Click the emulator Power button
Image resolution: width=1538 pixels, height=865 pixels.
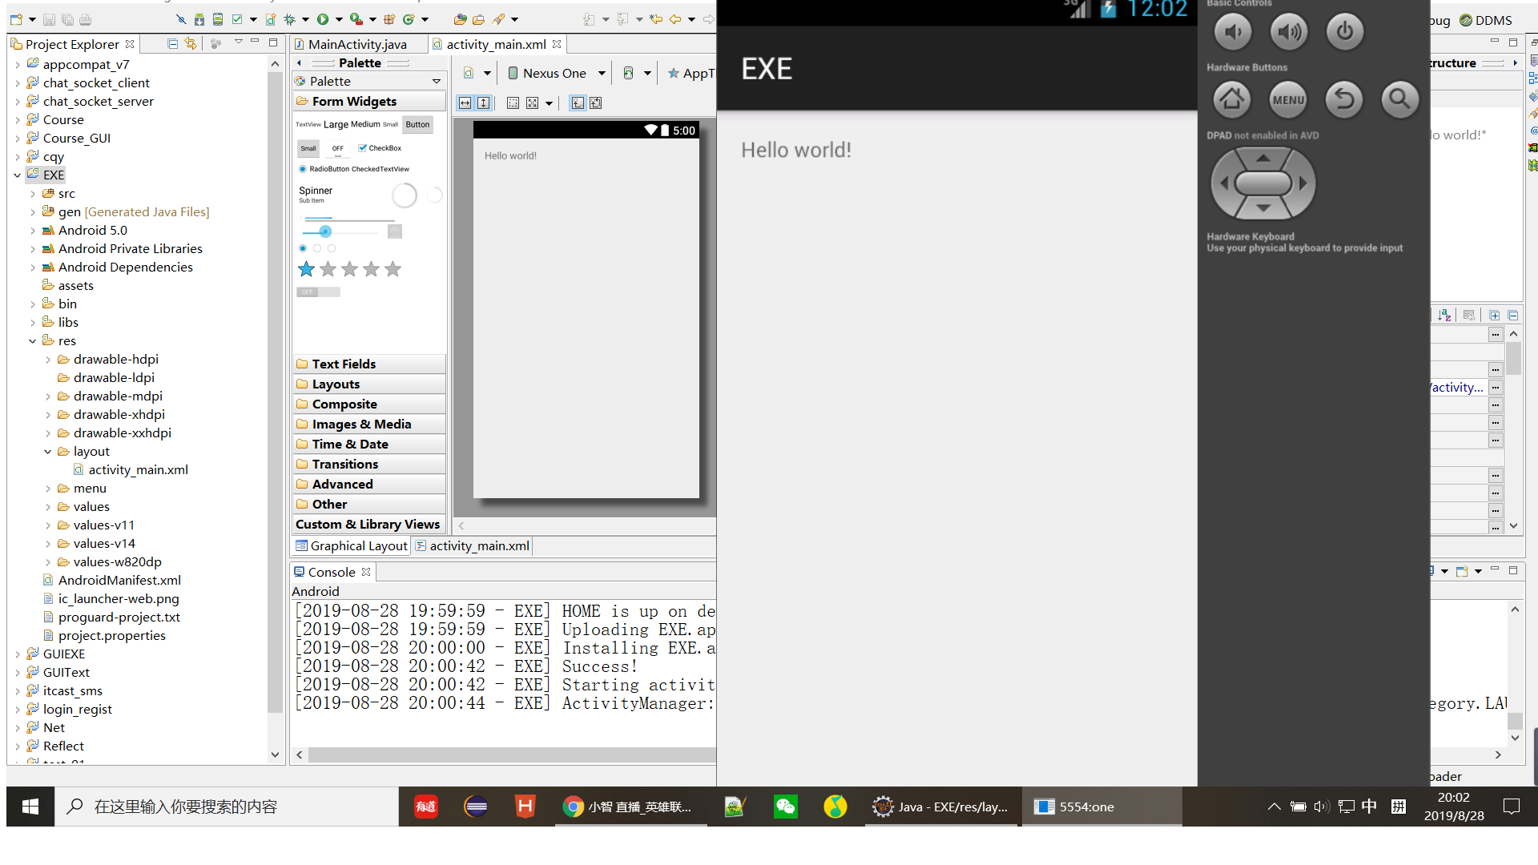coord(1344,32)
